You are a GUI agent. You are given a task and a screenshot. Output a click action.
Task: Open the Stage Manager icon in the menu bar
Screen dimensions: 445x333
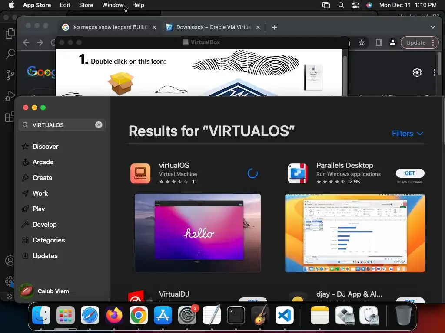326,5
